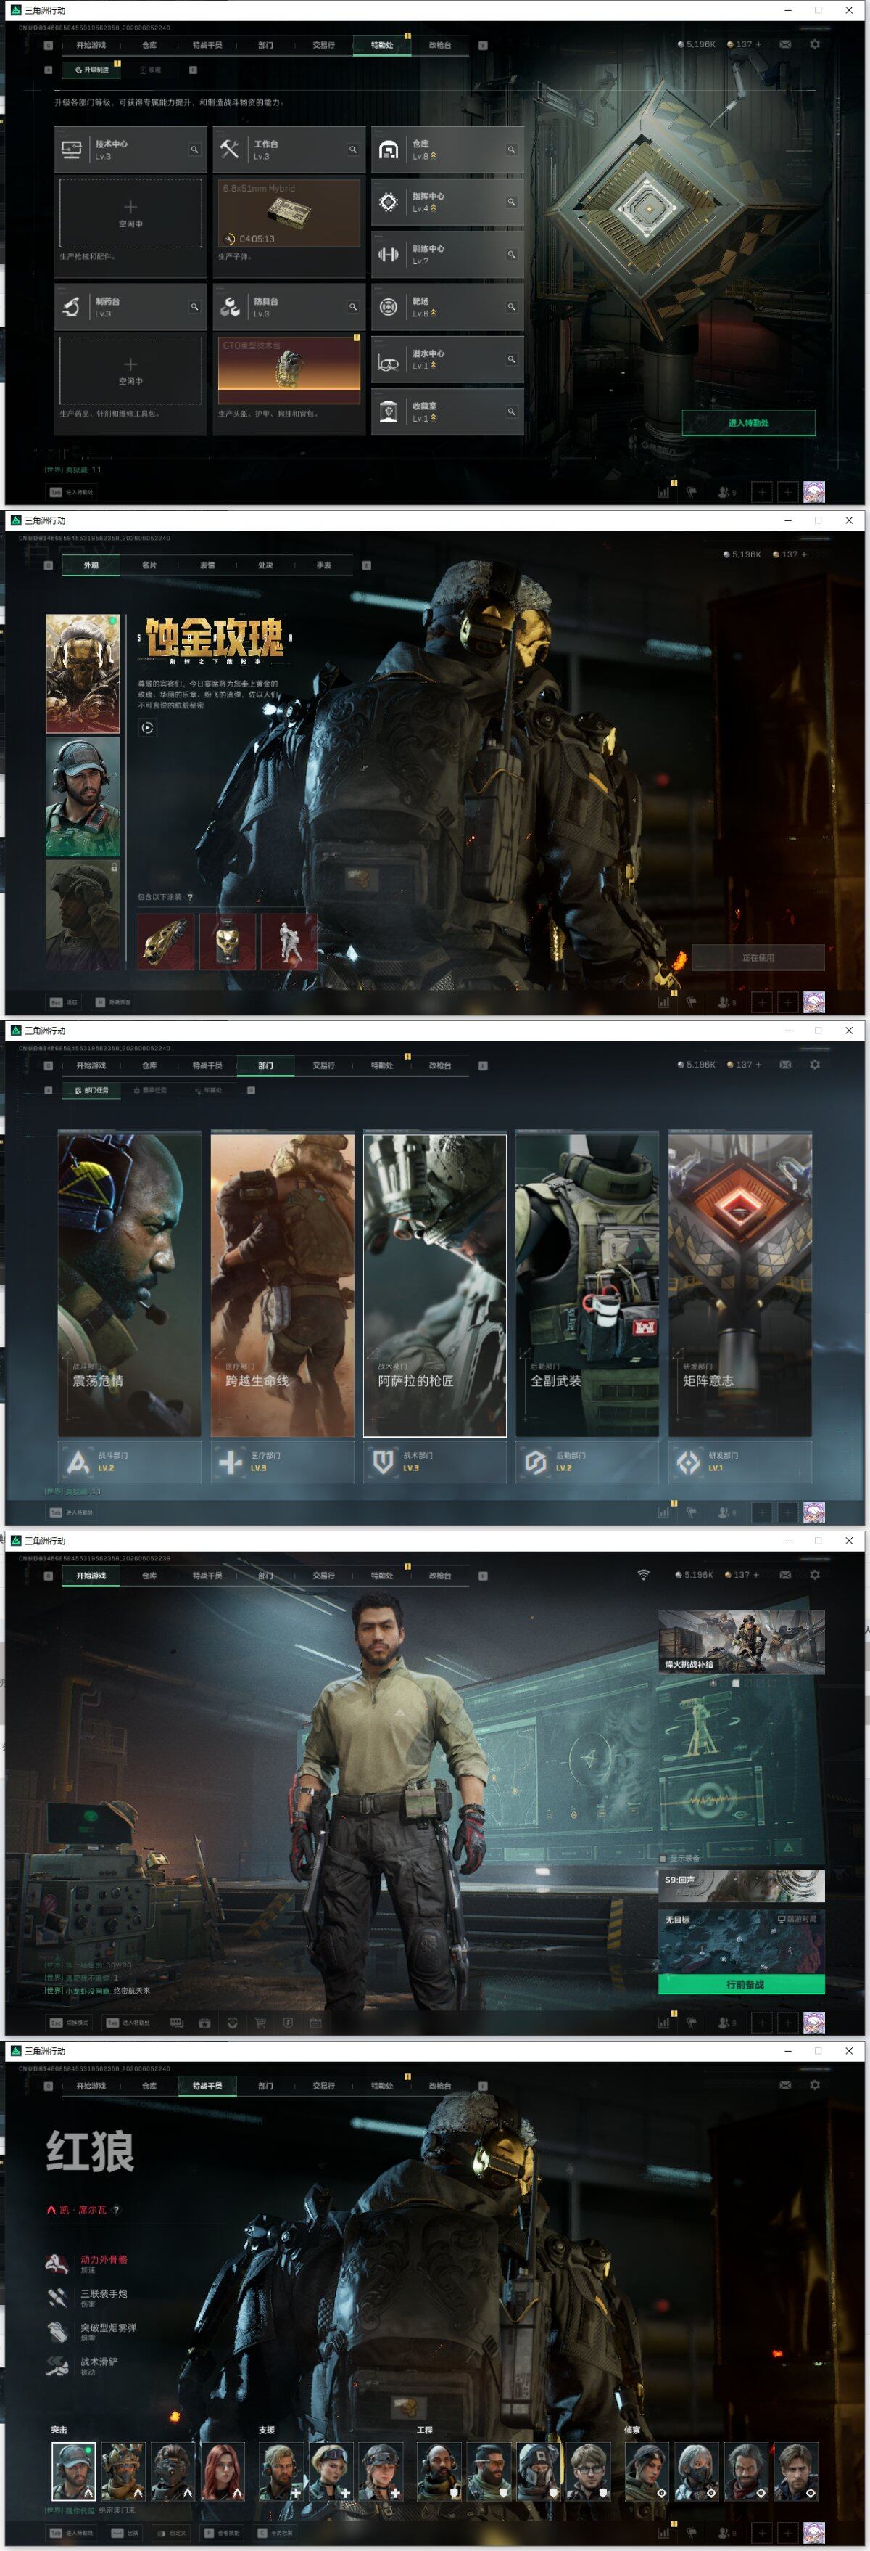Click the question mark beside 凯·席尔瓦
The height and width of the screenshot is (2551, 870).
tap(116, 2209)
